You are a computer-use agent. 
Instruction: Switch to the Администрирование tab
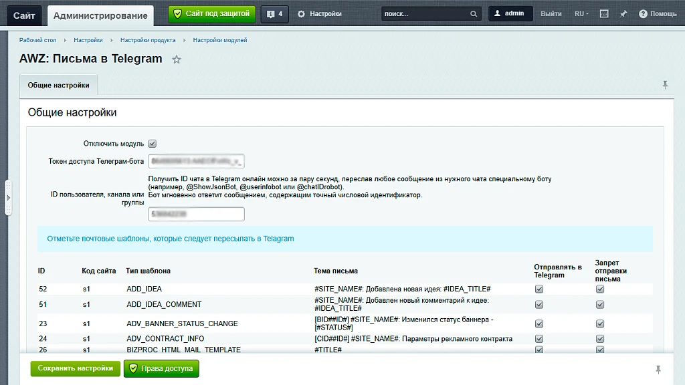tap(100, 16)
